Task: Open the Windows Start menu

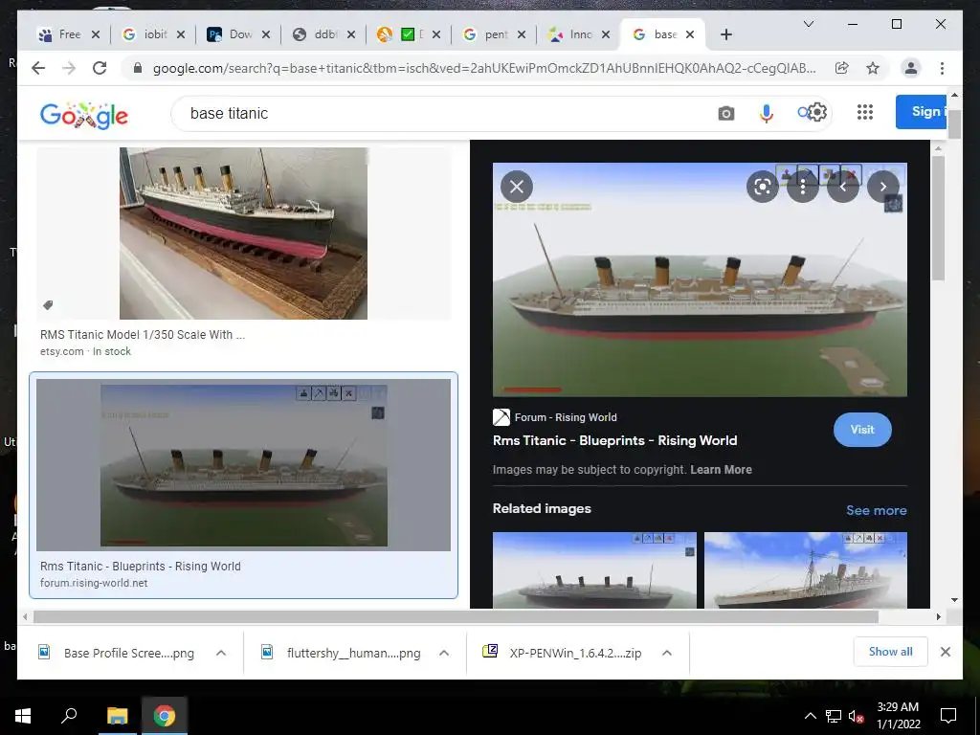Action: 23,716
